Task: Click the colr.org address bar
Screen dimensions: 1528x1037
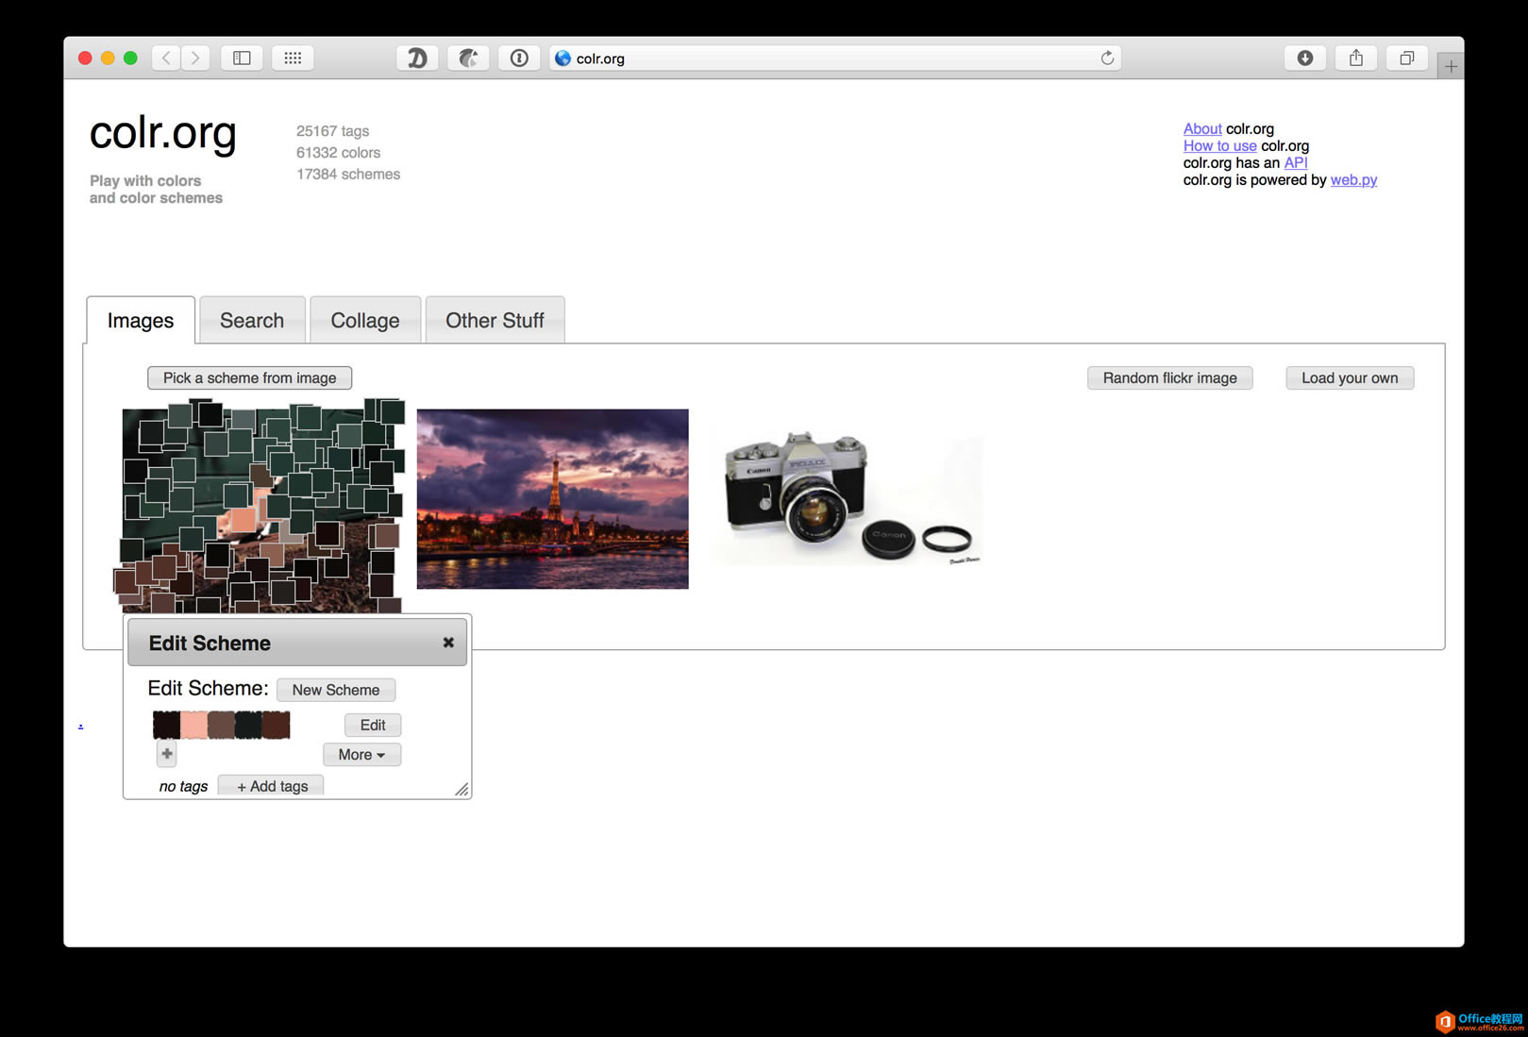Action: tap(831, 59)
